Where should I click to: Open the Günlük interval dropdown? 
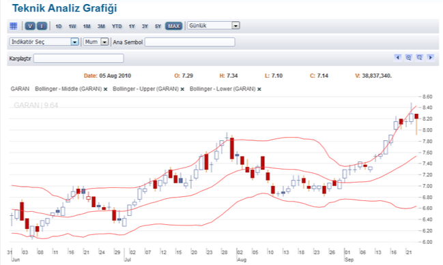(x=214, y=26)
